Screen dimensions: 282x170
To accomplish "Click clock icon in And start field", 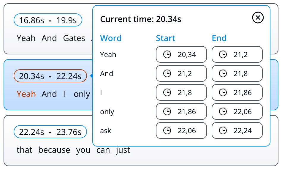I will pyautogui.click(x=167, y=74).
